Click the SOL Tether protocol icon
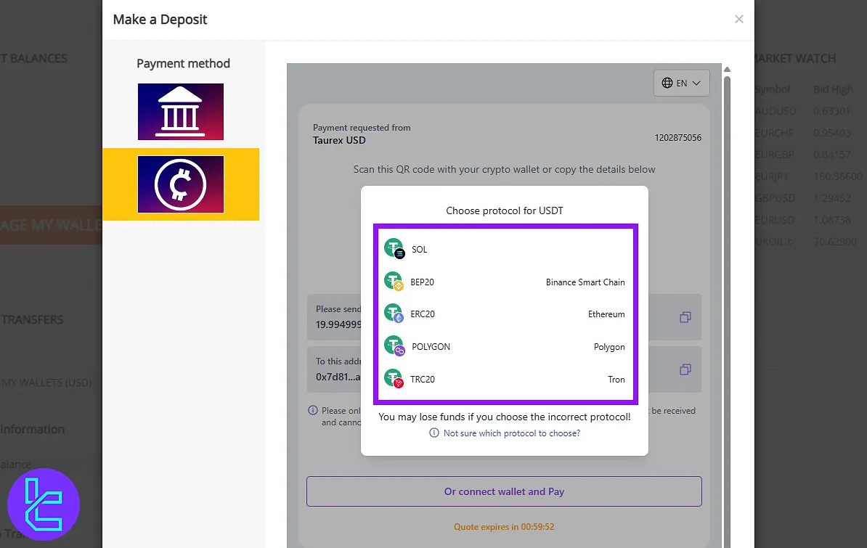Screen dimensions: 867x548 point(394,248)
